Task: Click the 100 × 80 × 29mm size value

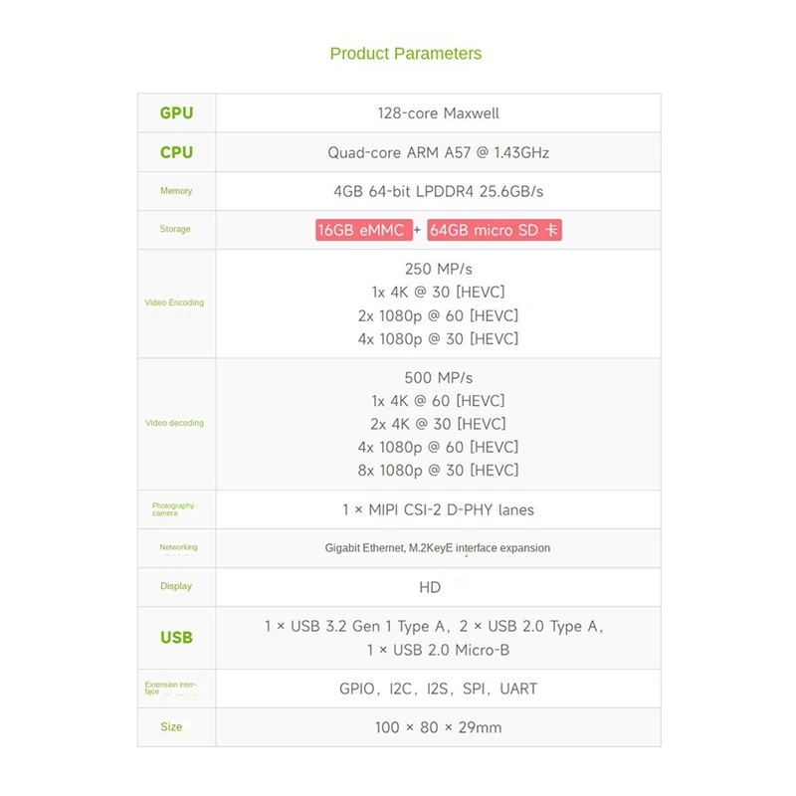Action: [438, 727]
